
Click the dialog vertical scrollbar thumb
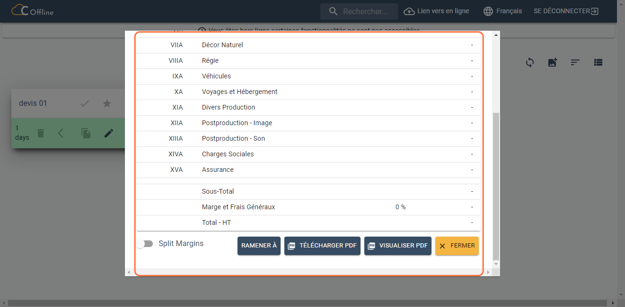pos(496,187)
